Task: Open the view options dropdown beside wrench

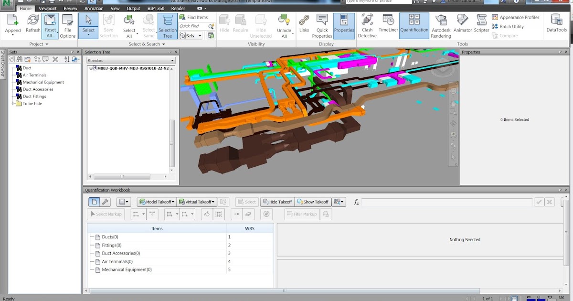Action: point(124,202)
